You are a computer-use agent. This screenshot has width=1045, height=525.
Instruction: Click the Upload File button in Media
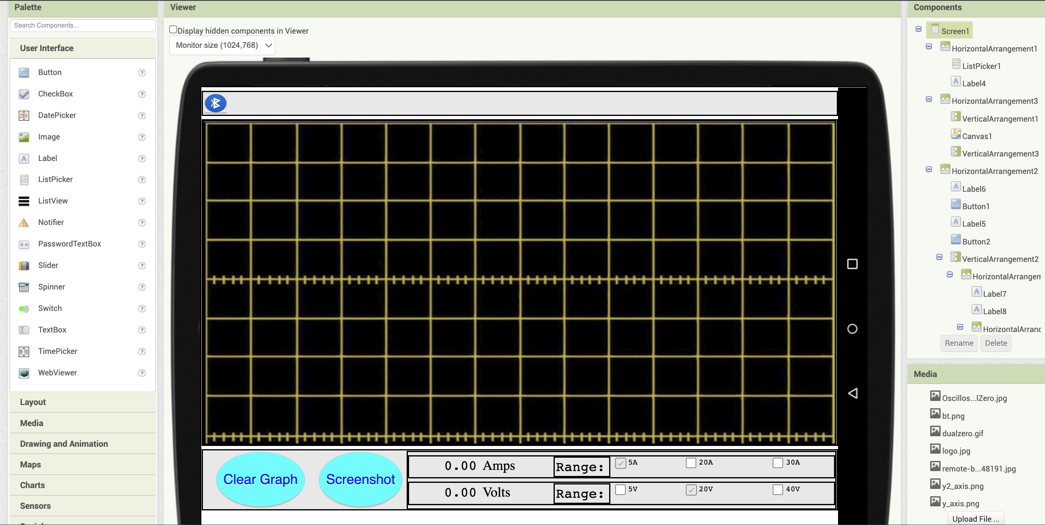pyautogui.click(x=976, y=519)
